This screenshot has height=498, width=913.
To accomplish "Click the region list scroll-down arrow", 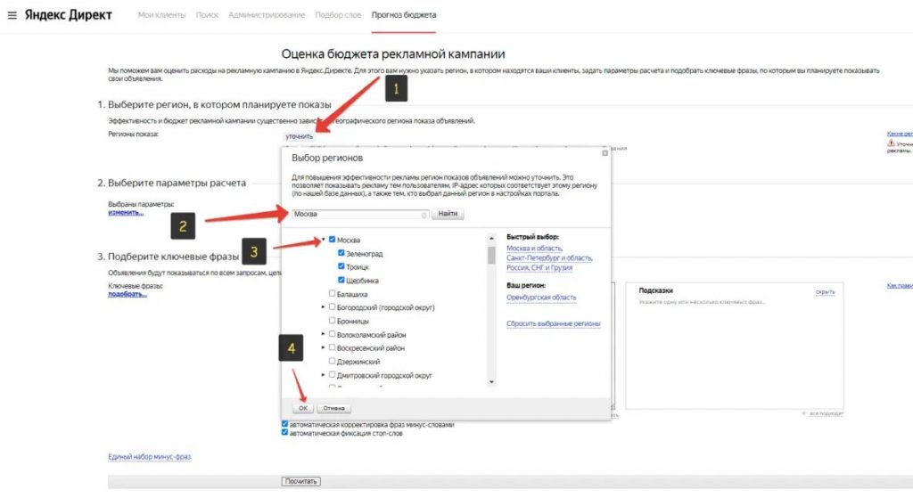I will tap(491, 381).
